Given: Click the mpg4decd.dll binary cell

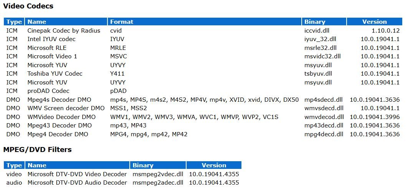Looking at the screenshot, I should [x=324, y=134].
